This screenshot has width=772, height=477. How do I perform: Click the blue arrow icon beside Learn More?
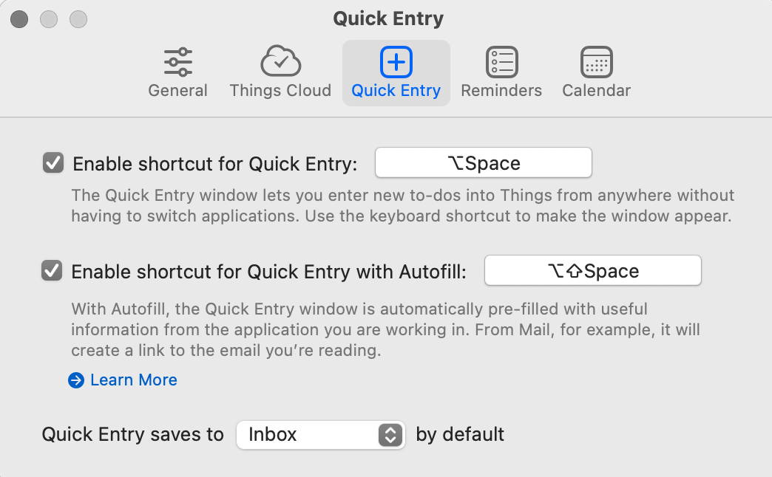tap(76, 380)
